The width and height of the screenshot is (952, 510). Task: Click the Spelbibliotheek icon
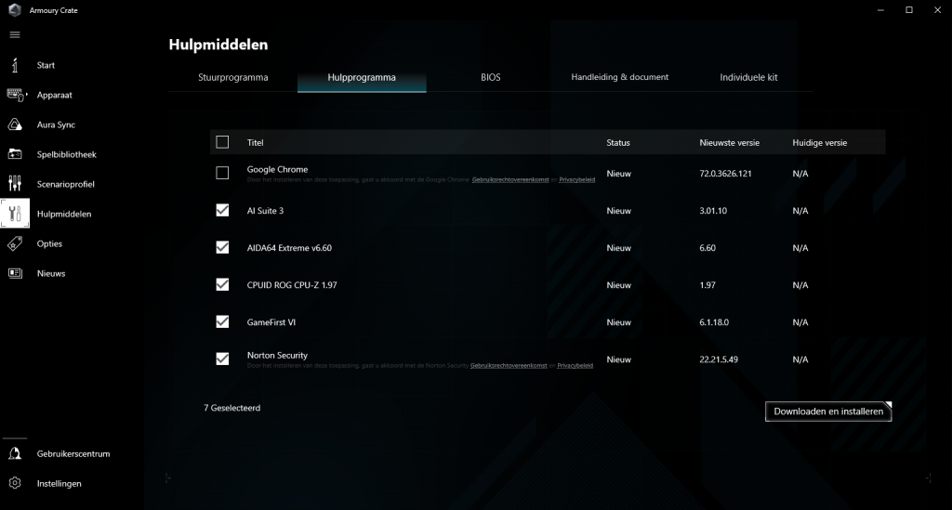tap(15, 154)
